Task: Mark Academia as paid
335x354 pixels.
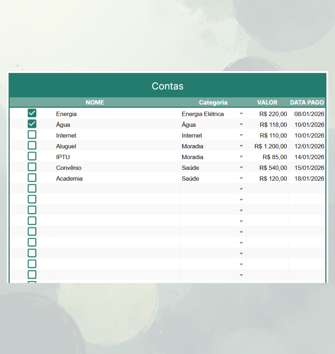Action: point(32,178)
